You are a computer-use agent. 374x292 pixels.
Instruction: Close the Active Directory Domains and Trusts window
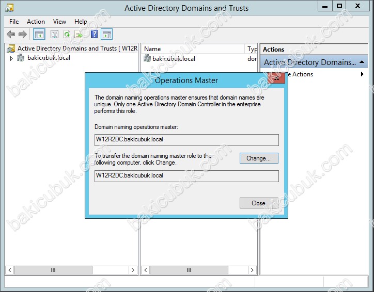coord(357,6)
